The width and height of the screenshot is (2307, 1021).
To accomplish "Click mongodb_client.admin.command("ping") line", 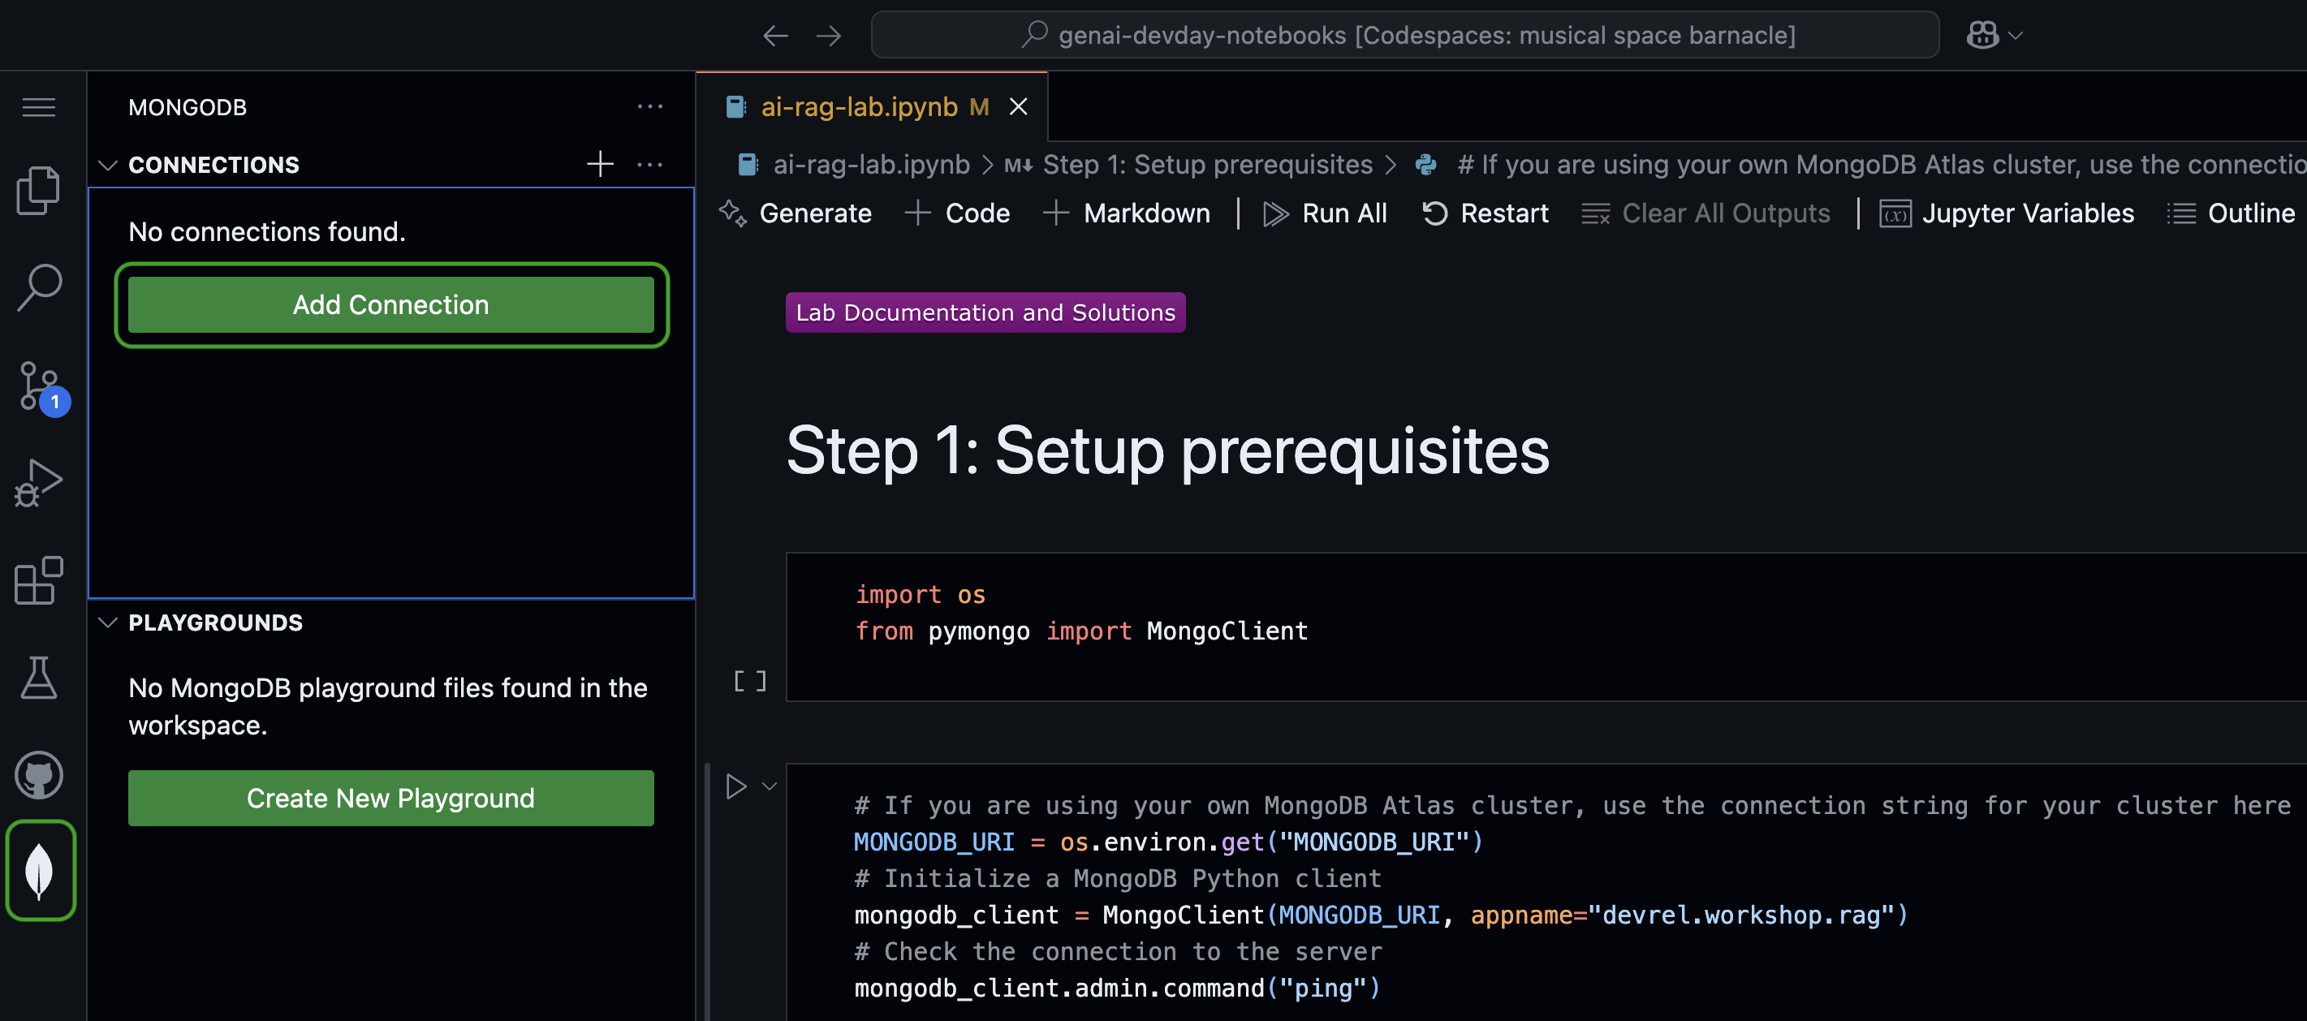I will pyautogui.click(x=1117, y=988).
